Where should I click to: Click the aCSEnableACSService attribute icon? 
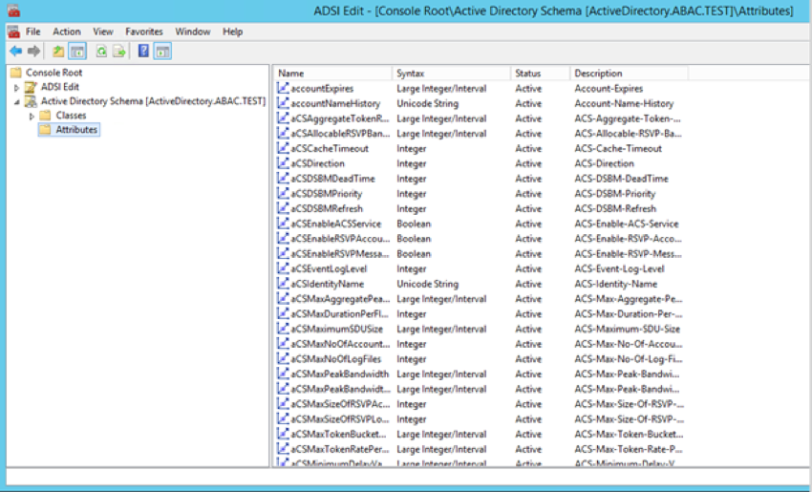(x=284, y=224)
